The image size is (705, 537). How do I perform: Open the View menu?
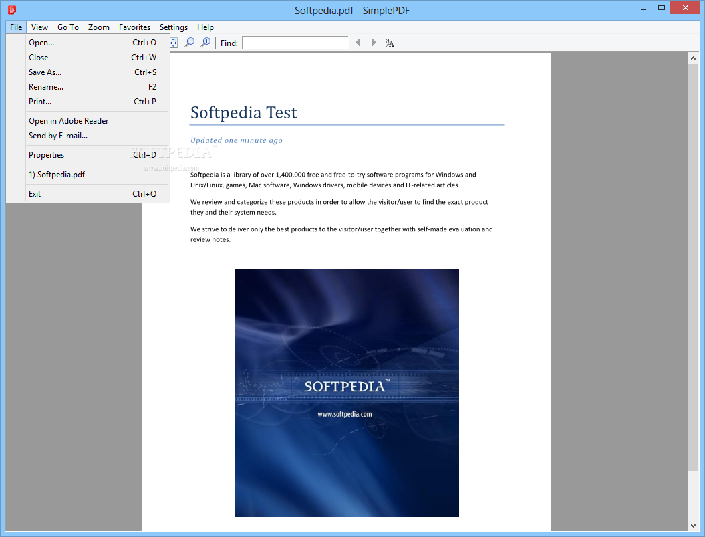click(39, 27)
